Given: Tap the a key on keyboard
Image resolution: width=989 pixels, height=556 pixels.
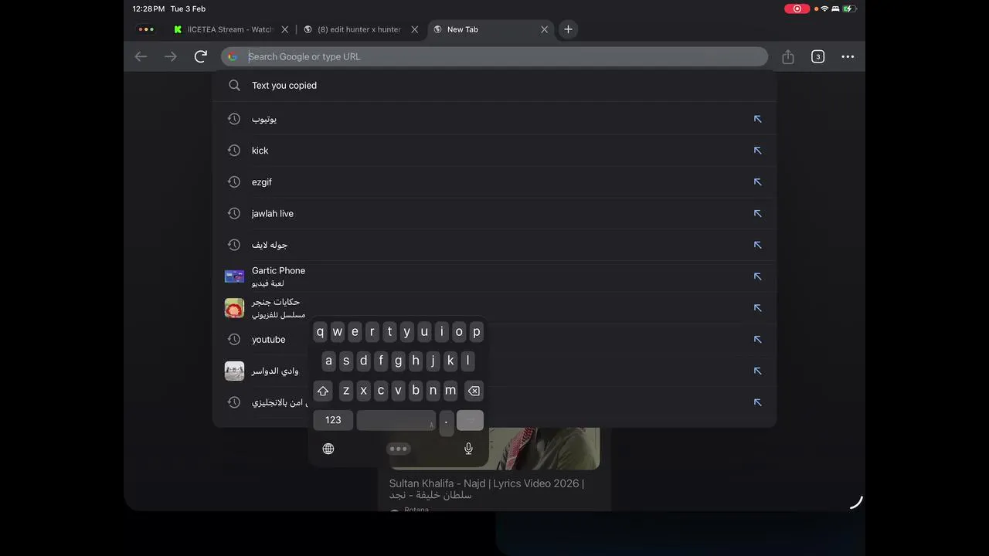Looking at the screenshot, I should coord(328,361).
